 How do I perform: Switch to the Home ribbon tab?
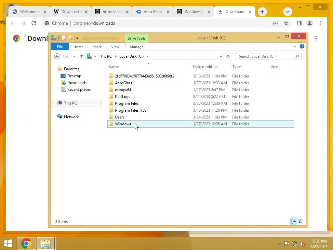pos(78,47)
